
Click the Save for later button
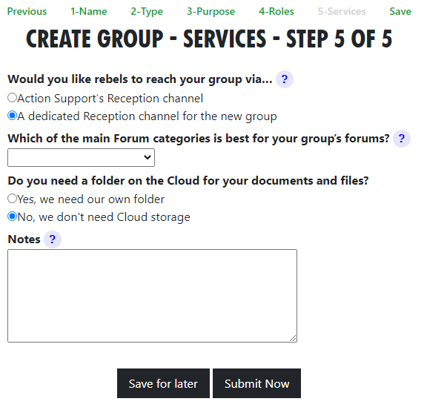(163, 383)
